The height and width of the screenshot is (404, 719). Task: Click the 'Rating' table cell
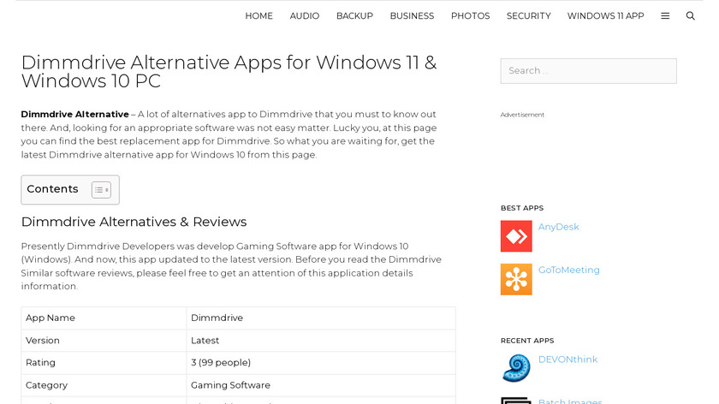pos(104,363)
